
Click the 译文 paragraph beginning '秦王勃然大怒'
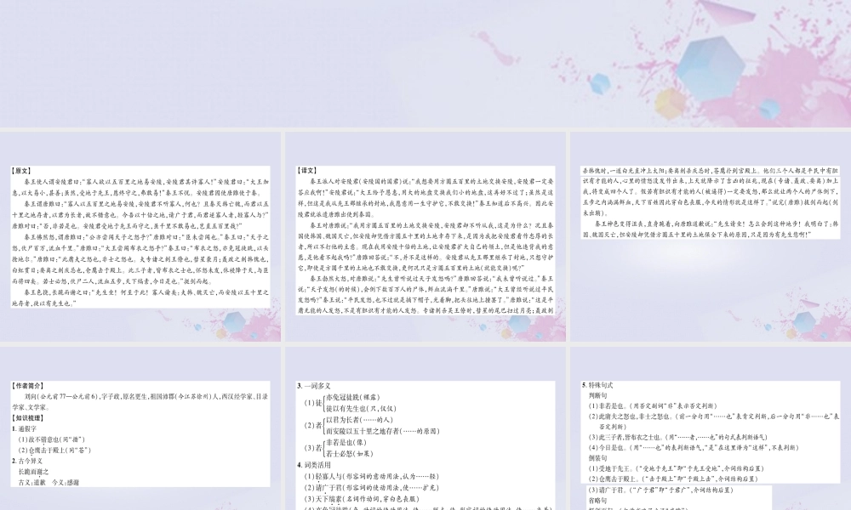click(425, 294)
